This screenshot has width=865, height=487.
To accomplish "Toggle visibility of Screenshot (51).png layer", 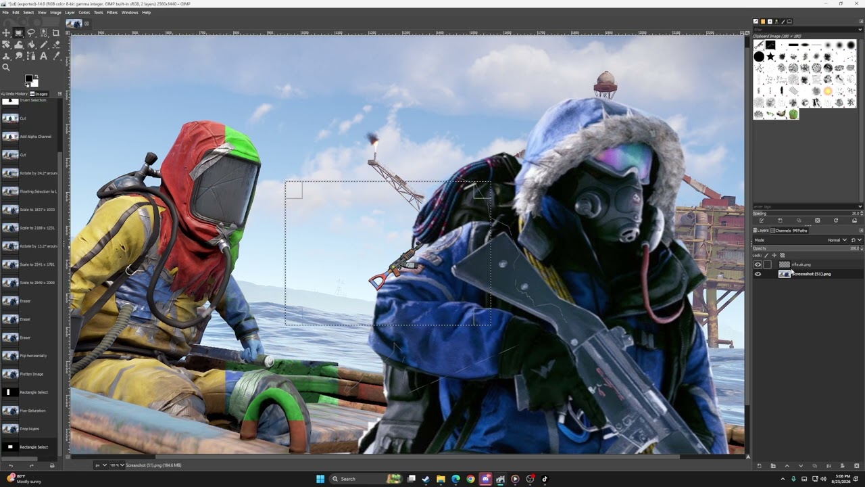I will (758, 274).
